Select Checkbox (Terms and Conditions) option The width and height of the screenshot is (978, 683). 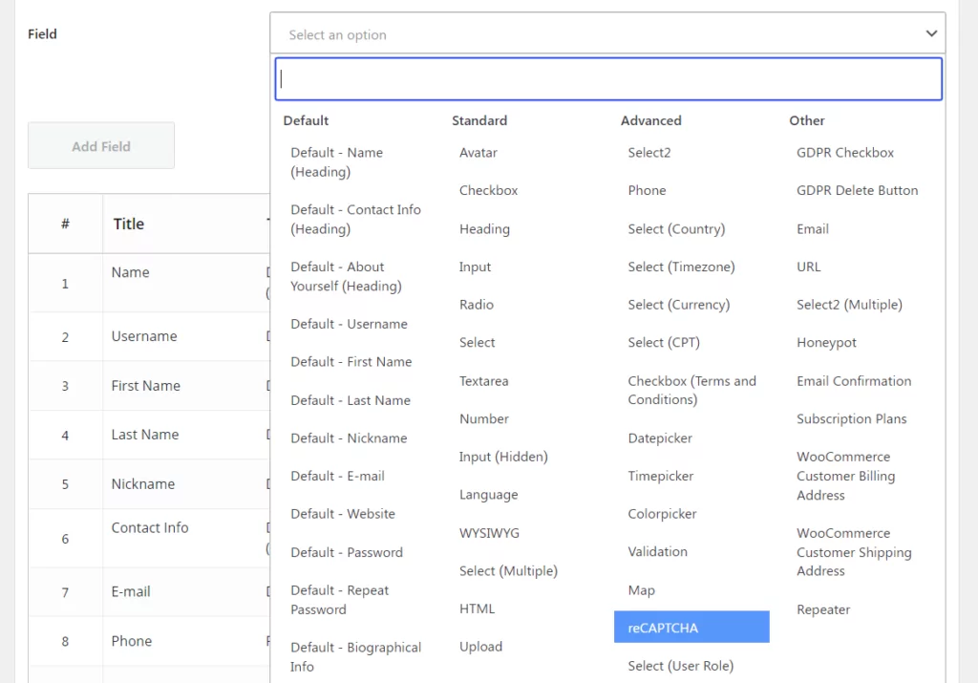pyautogui.click(x=691, y=391)
